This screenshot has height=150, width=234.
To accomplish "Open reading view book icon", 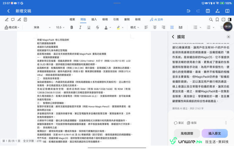I will coord(227,11).
